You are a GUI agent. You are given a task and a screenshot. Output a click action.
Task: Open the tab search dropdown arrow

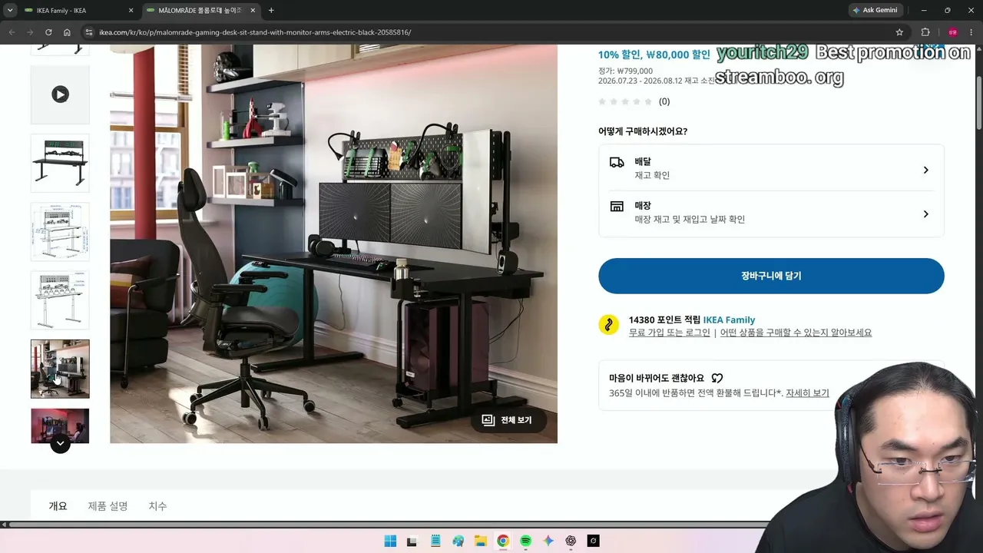[10, 10]
